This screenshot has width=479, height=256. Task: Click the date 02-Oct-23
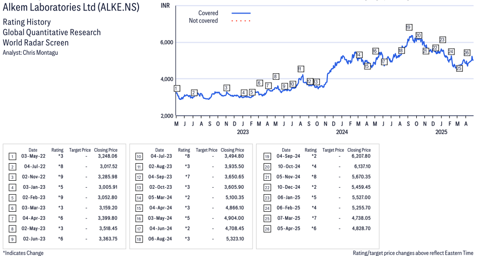tap(161, 187)
